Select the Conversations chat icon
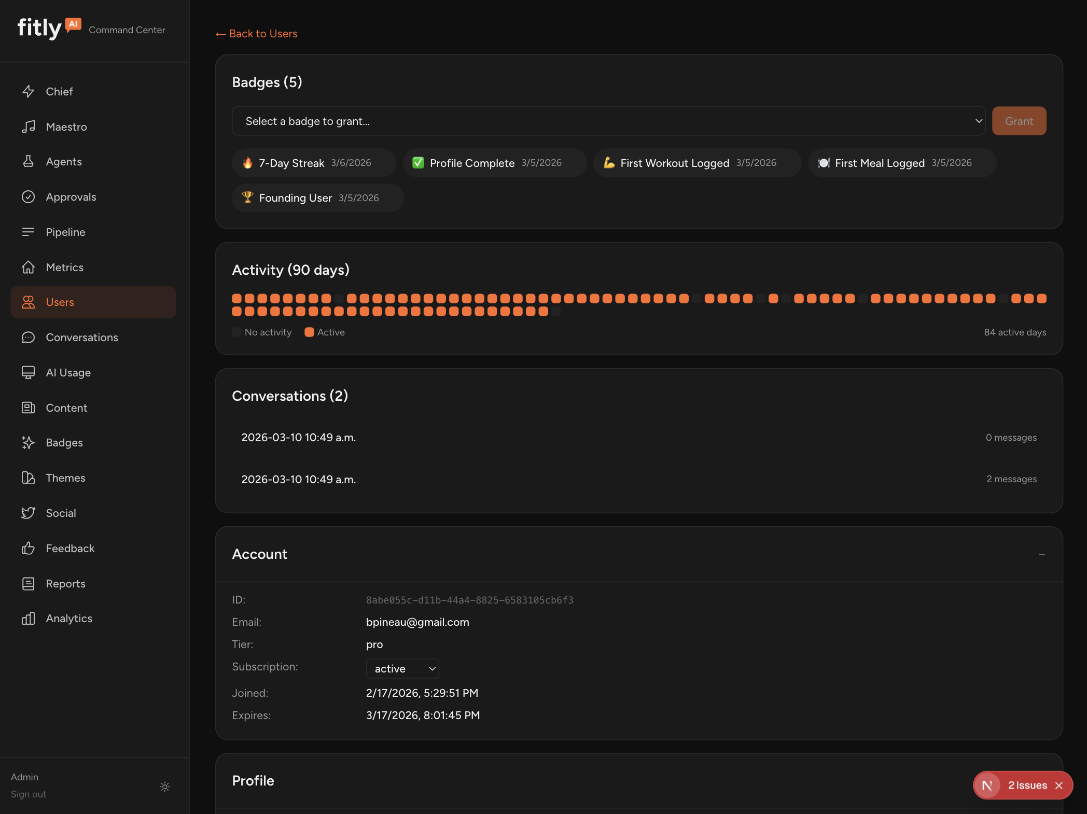Viewport: 1087px width, 814px height. pos(29,337)
